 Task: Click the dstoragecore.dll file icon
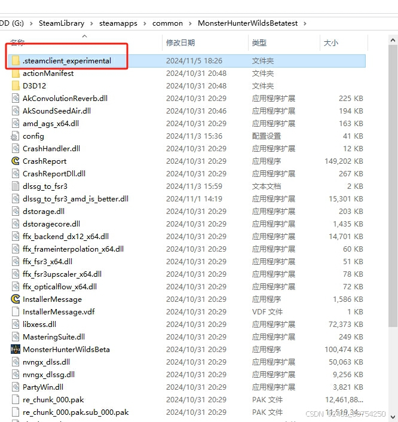16,224
